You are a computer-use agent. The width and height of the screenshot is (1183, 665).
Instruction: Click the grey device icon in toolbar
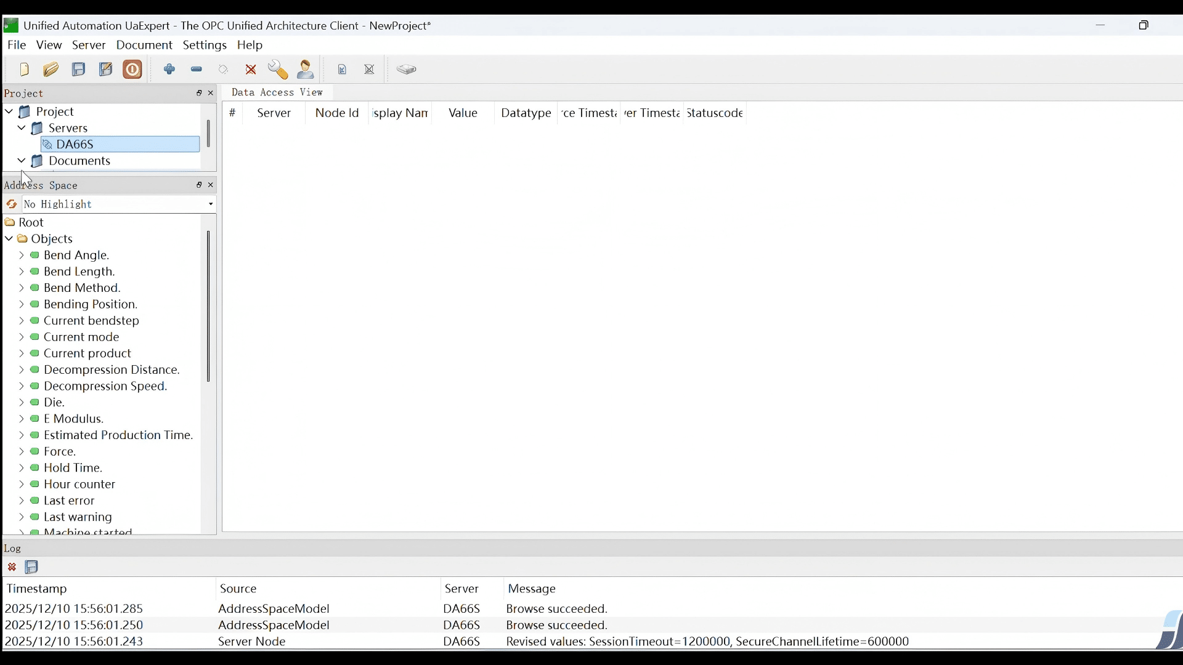[407, 70]
